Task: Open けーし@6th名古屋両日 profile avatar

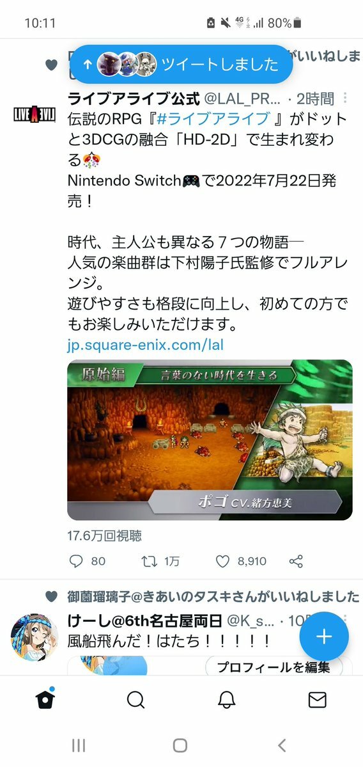Action: 35,637
